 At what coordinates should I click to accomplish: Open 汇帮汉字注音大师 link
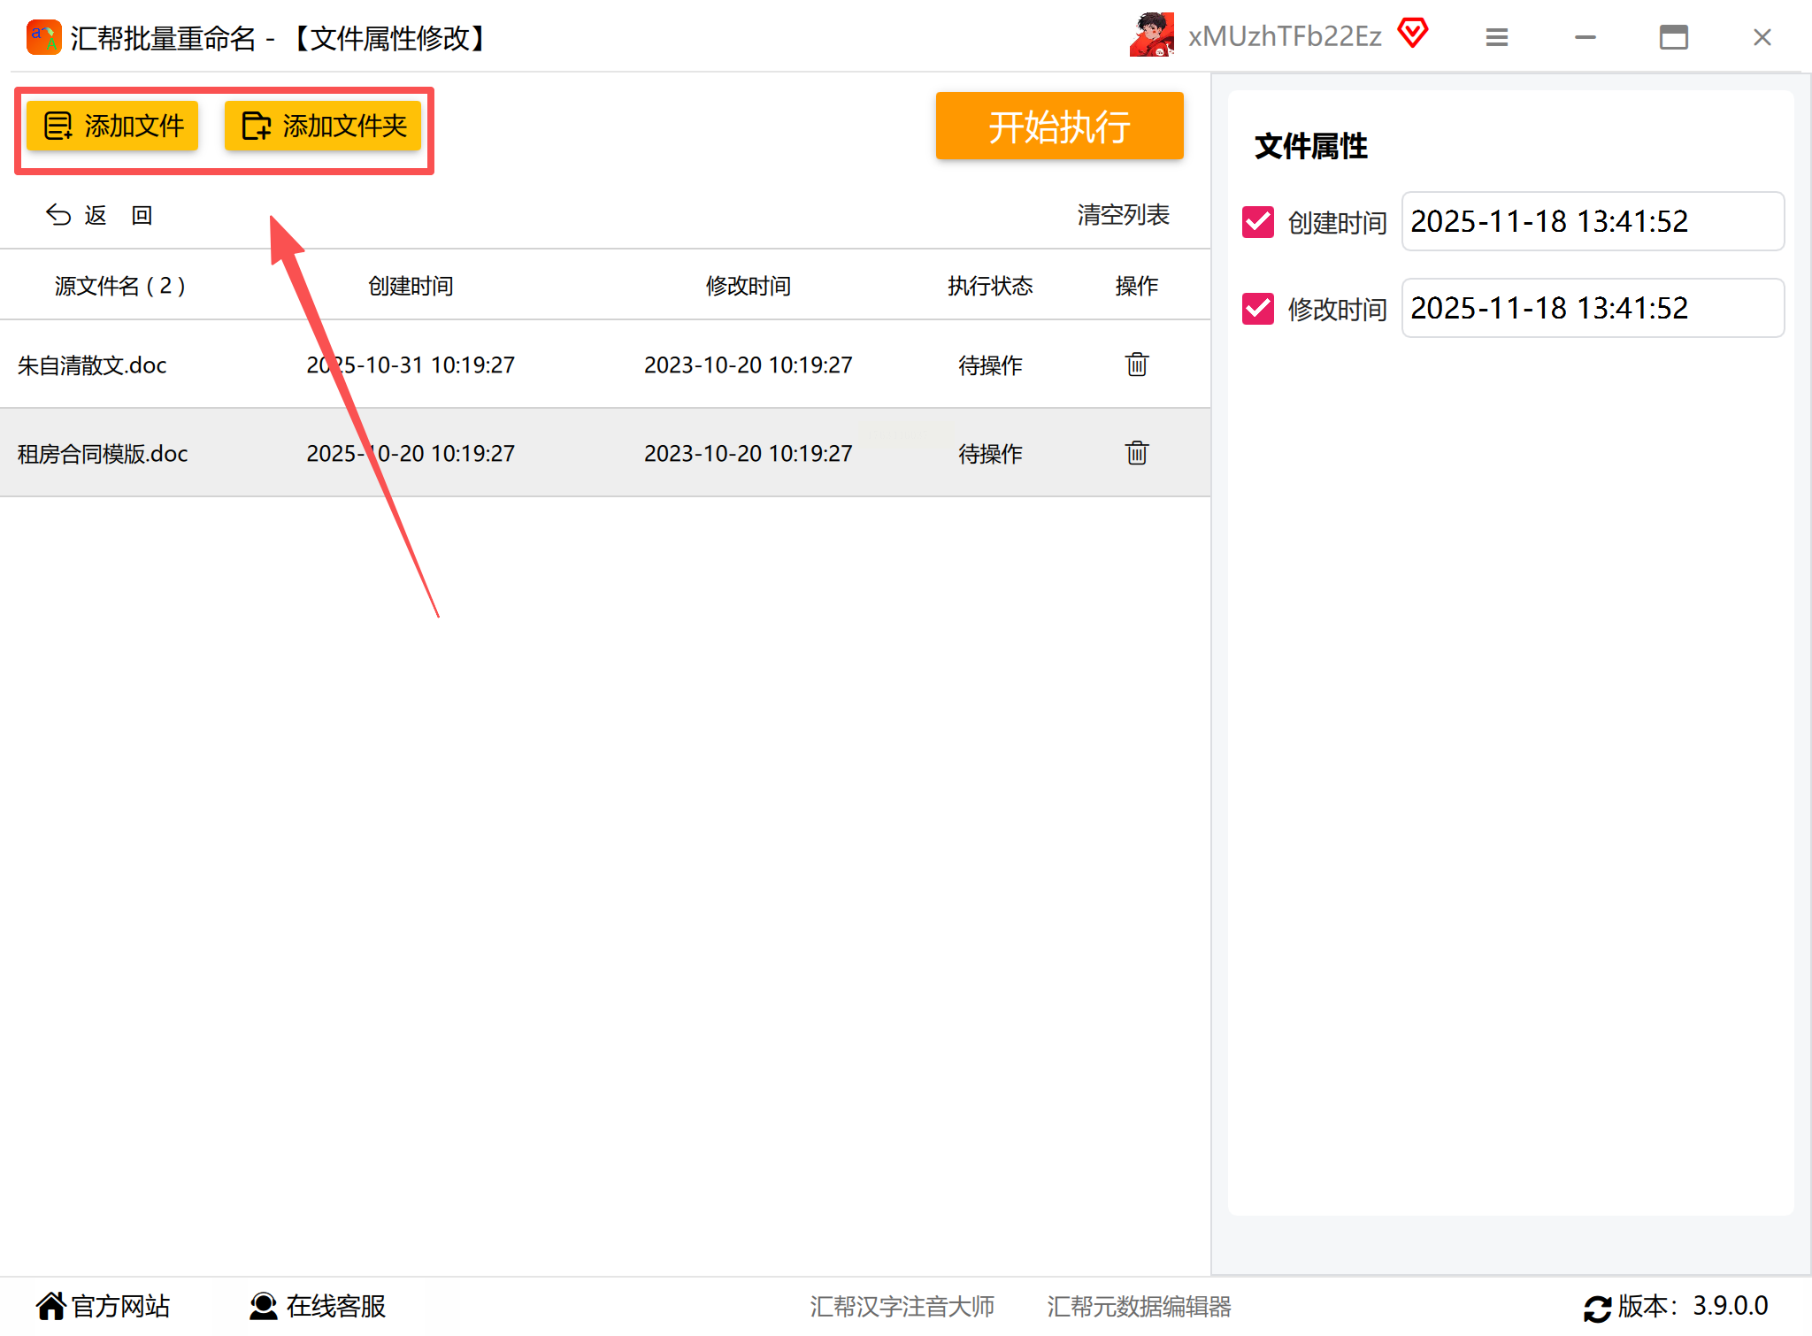pos(902,1307)
